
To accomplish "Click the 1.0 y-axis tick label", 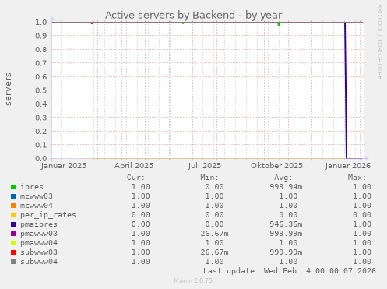I will (41, 22).
